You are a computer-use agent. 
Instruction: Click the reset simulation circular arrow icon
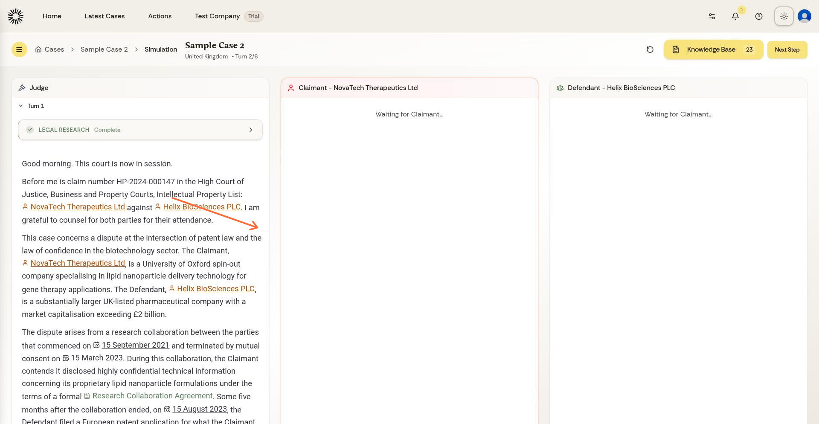coord(650,49)
